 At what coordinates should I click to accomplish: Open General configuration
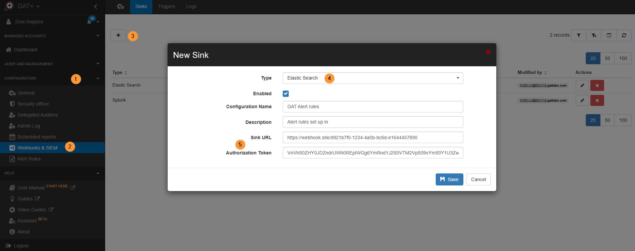click(x=22, y=93)
